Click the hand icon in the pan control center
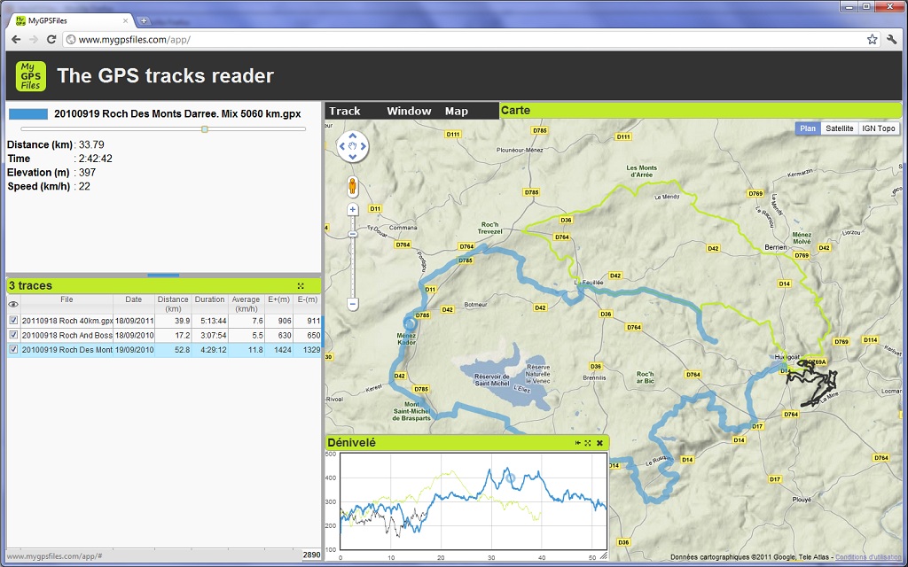Image resolution: width=908 pixels, height=567 pixels. pyautogui.click(x=353, y=146)
